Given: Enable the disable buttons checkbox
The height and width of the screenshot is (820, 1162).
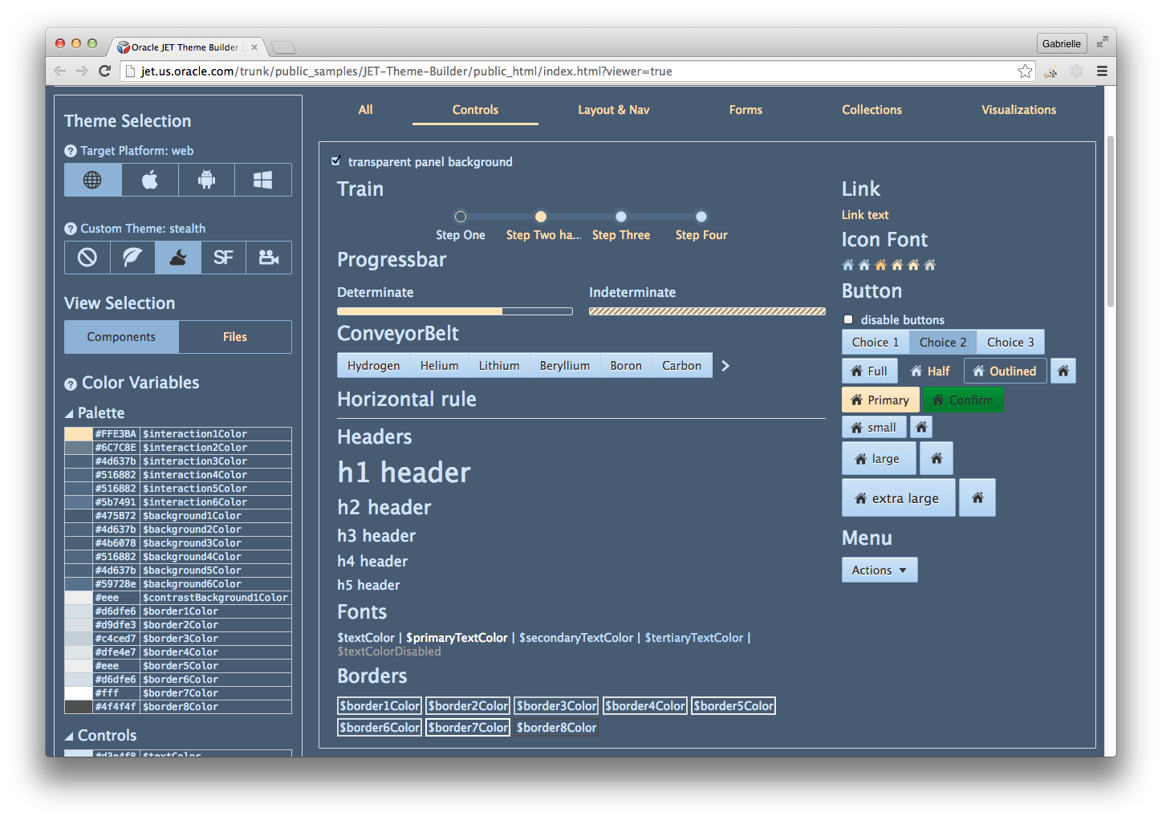Looking at the screenshot, I should pos(847,319).
